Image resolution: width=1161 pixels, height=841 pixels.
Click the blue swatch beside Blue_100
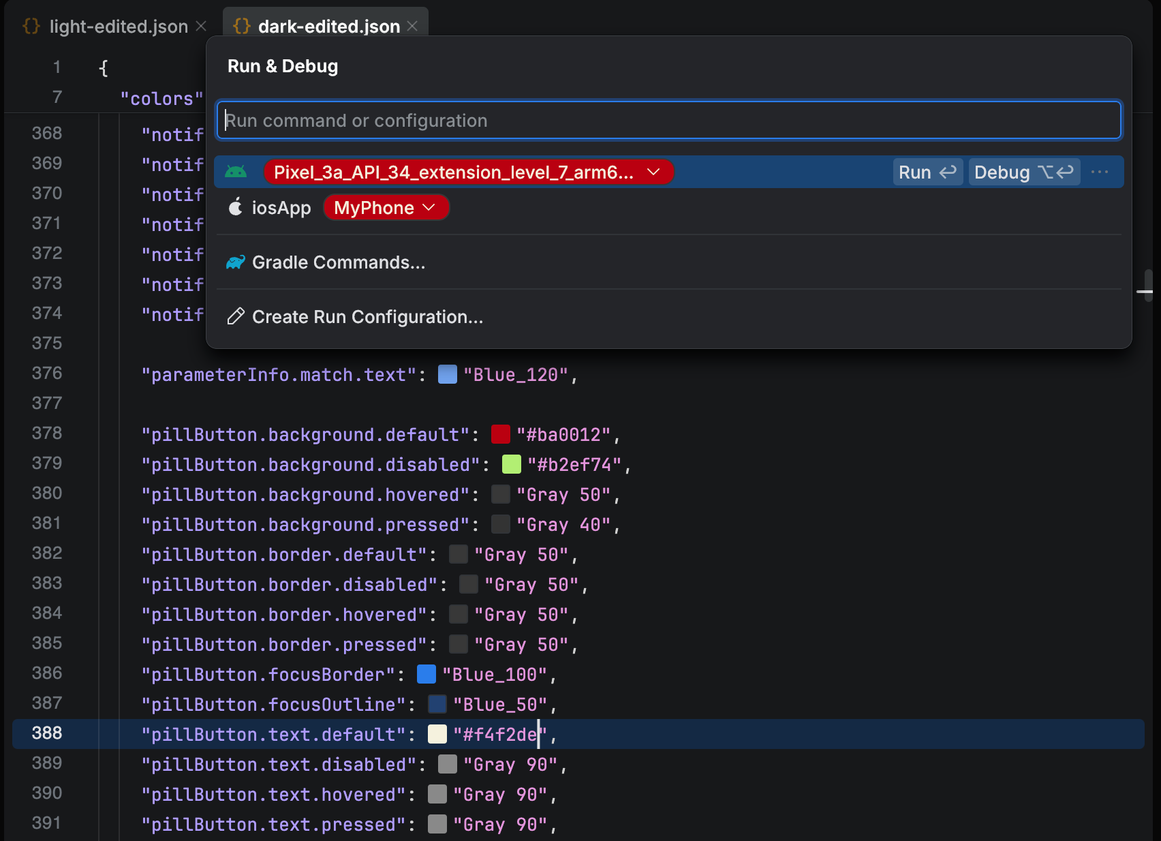425,674
